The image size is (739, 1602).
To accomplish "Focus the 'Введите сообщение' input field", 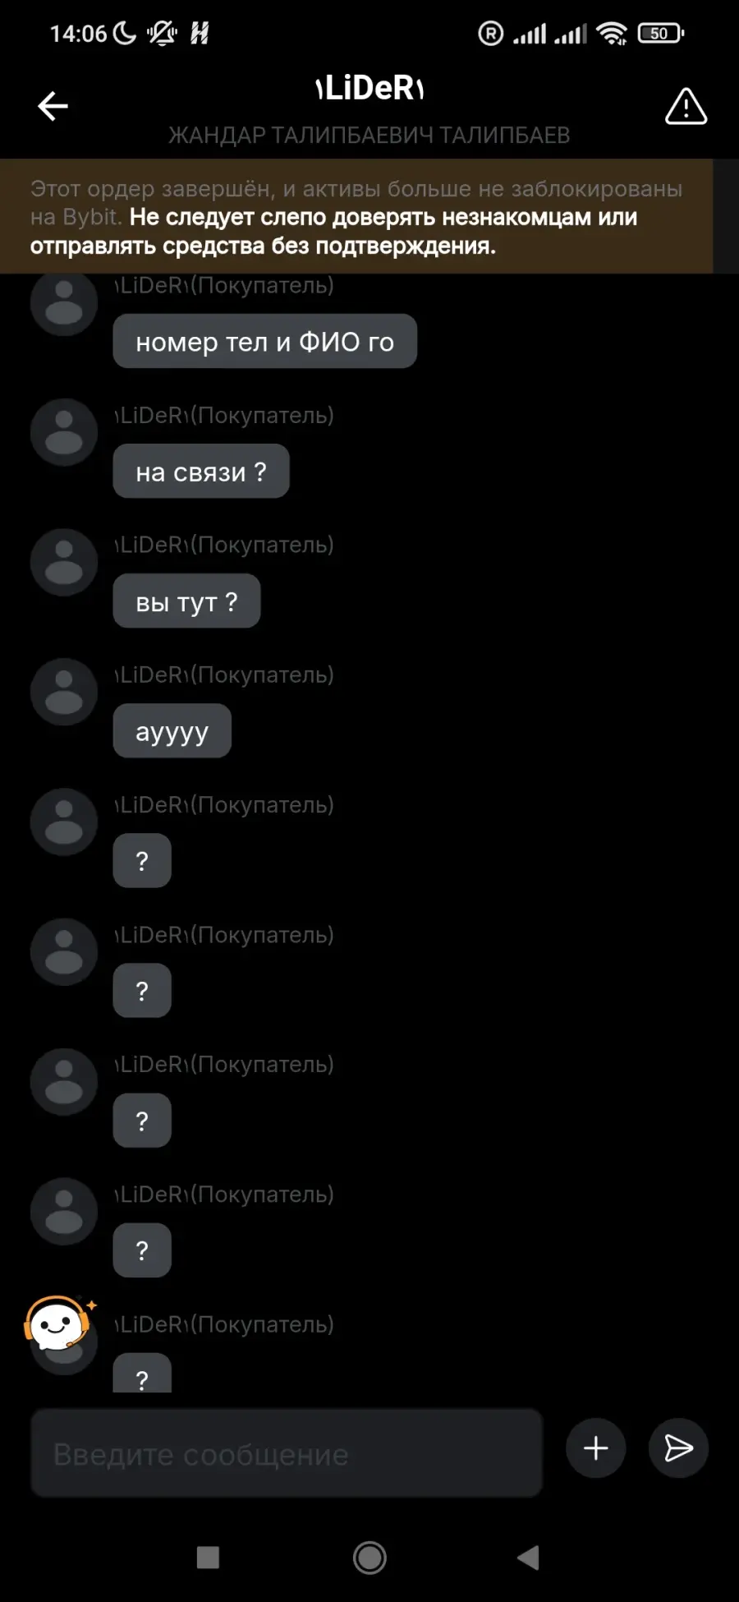I will pos(287,1453).
